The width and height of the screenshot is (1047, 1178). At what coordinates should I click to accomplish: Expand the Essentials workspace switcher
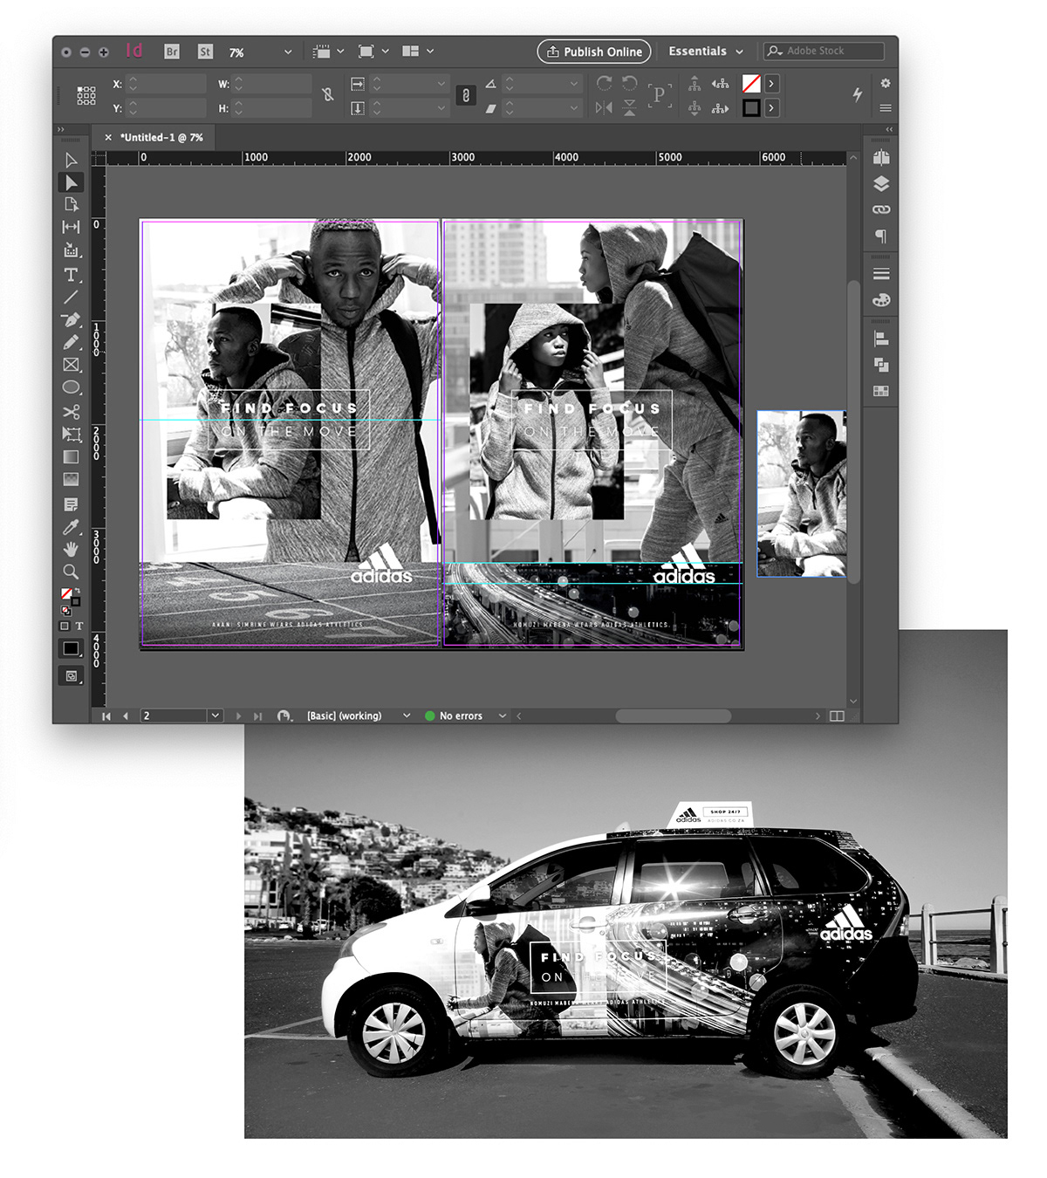click(706, 51)
